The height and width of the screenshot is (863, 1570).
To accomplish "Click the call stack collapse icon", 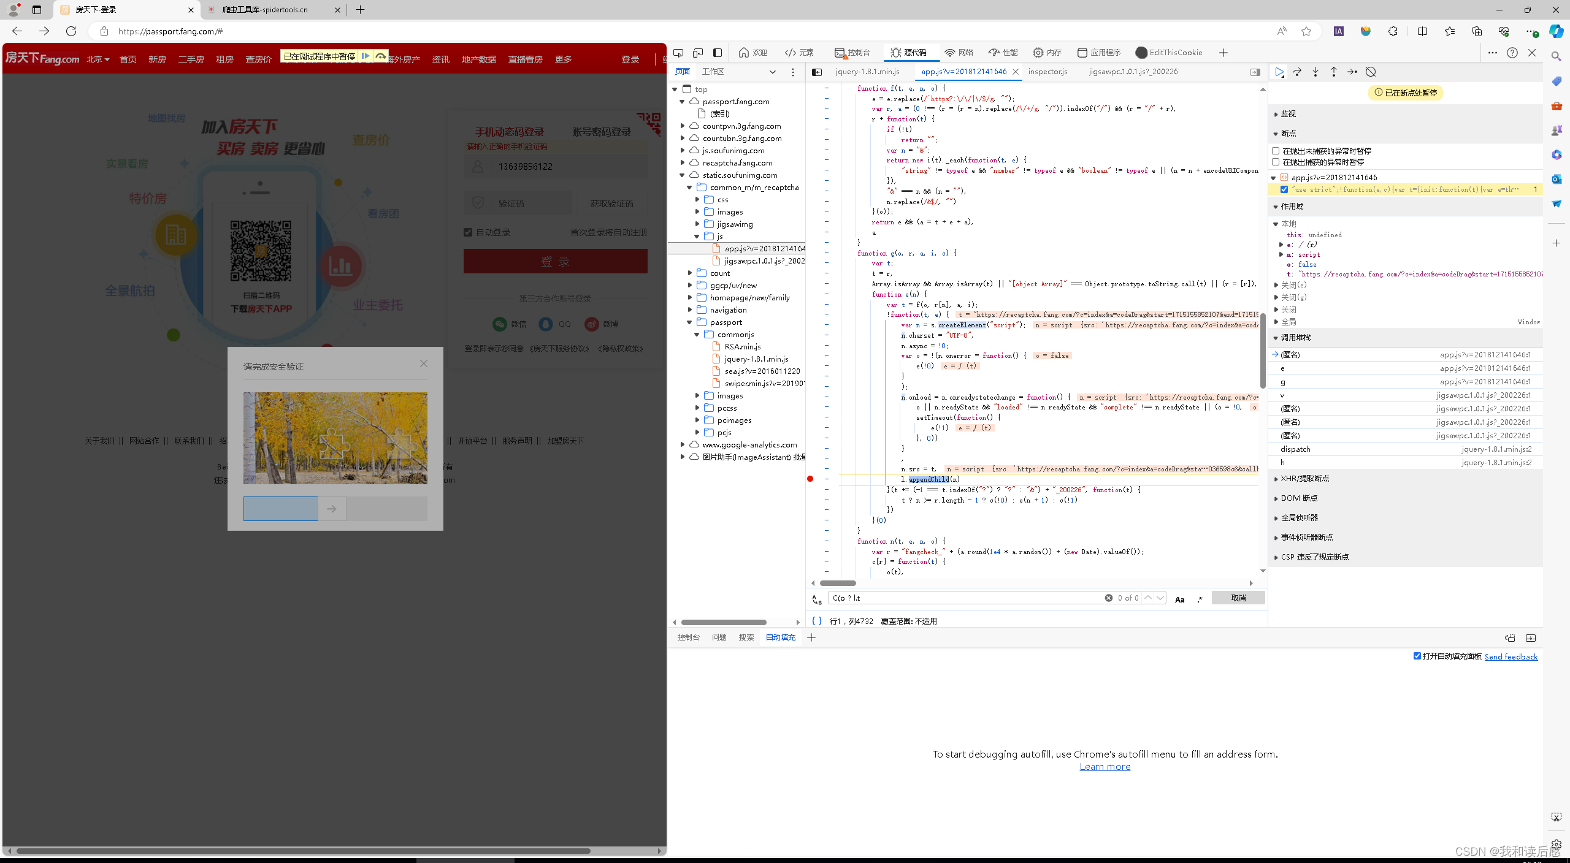I will click(x=1276, y=337).
